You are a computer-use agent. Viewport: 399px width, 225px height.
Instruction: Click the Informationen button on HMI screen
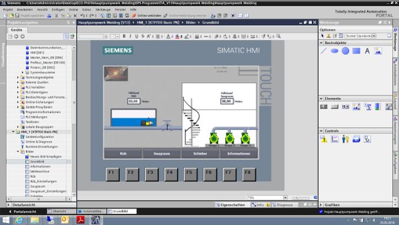click(x=239, y=154)
